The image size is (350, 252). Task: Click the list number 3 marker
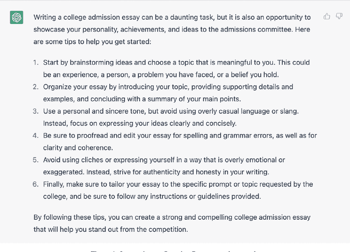(x=36, y=111)
